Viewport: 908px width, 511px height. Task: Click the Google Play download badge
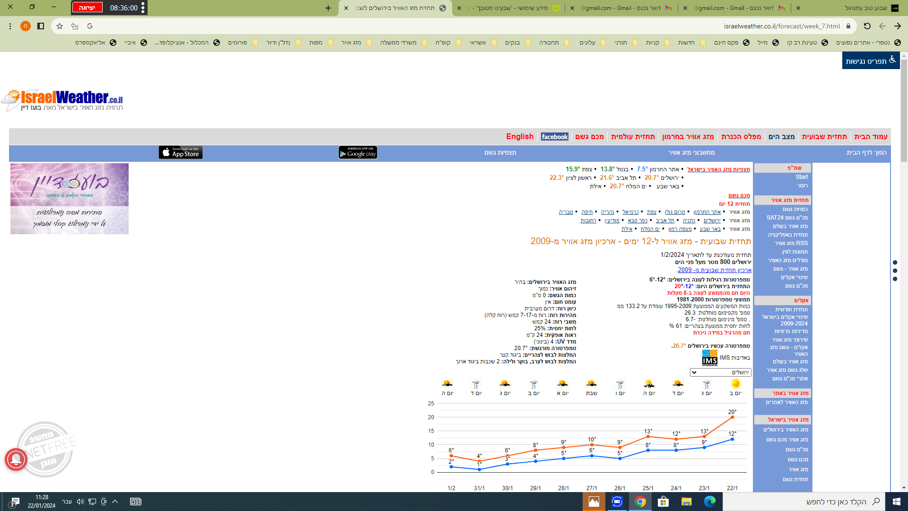click(x=358, y=152)
